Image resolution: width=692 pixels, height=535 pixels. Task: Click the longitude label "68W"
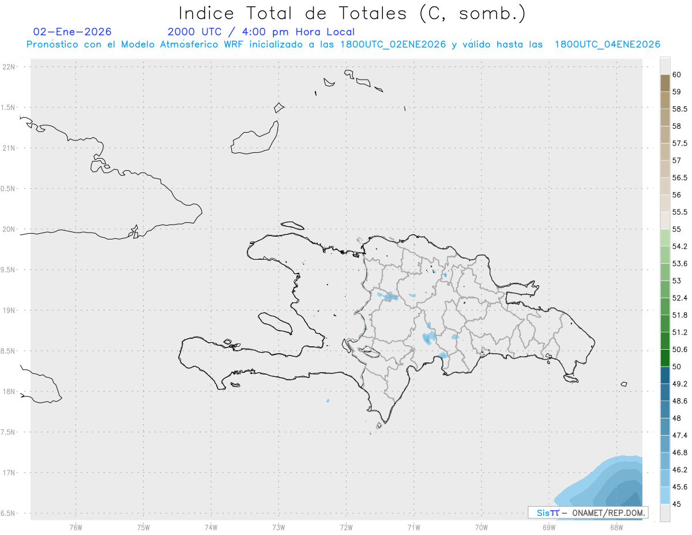pos(616,527)
